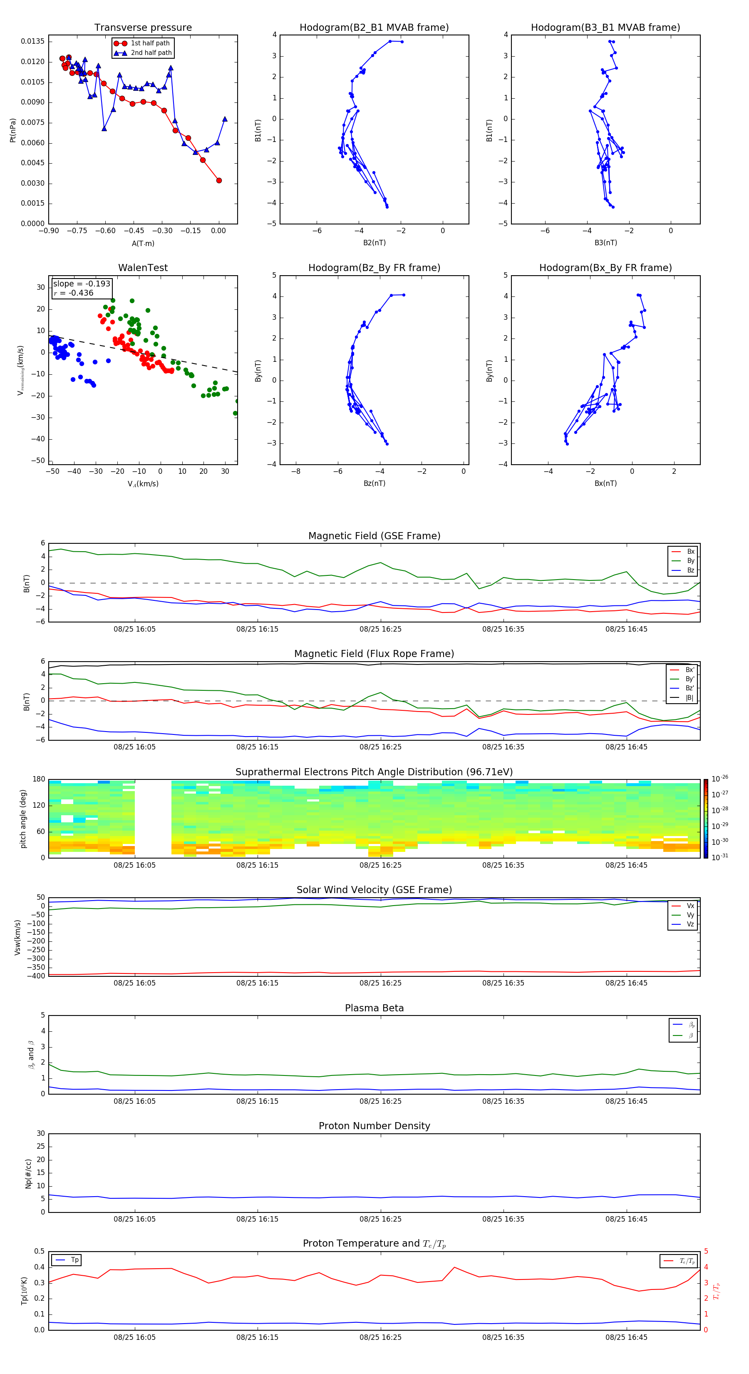Click 'By' in GSE magnetic field legend
The image size is (749, 1374).
[683, 560]
